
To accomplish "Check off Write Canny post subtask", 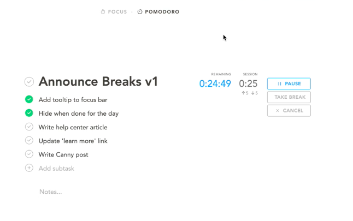I will pyautogui.click(x=29, y=154).
